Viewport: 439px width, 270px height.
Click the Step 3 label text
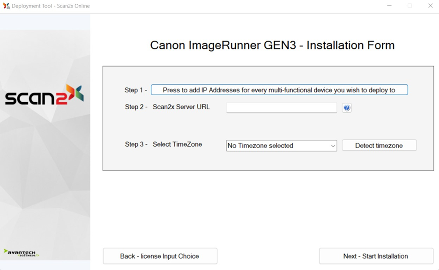point(136,144)
